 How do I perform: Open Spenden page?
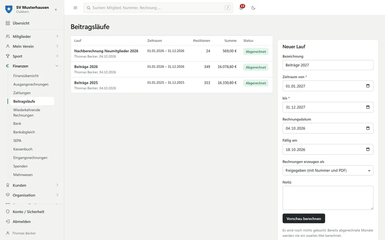pos(21,166)
